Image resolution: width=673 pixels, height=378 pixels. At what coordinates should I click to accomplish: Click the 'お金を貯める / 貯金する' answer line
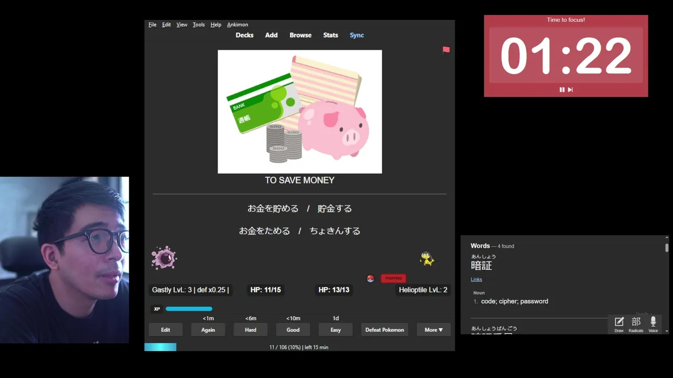pyautogui.click(x=300, y=208)
